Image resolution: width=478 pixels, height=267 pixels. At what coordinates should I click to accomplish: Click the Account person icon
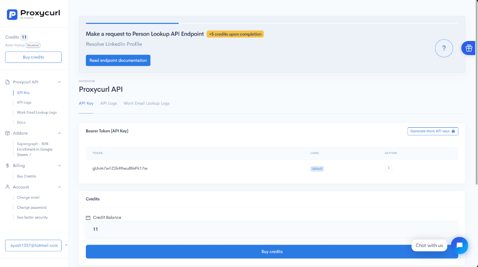[x=8, y=187]
